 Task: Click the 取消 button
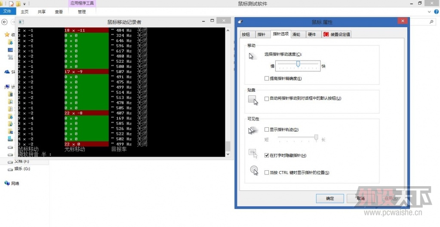coord(360,198)
